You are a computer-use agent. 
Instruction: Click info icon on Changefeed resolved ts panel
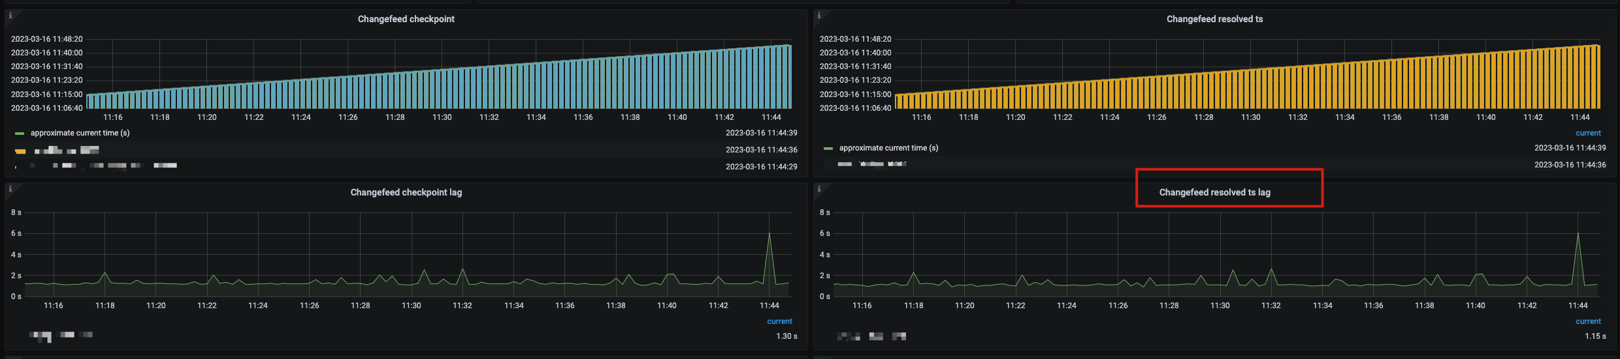click(819, 16)
